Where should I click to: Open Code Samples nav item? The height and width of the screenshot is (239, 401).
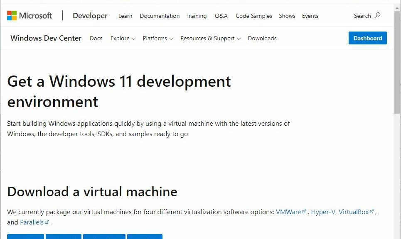254,16
